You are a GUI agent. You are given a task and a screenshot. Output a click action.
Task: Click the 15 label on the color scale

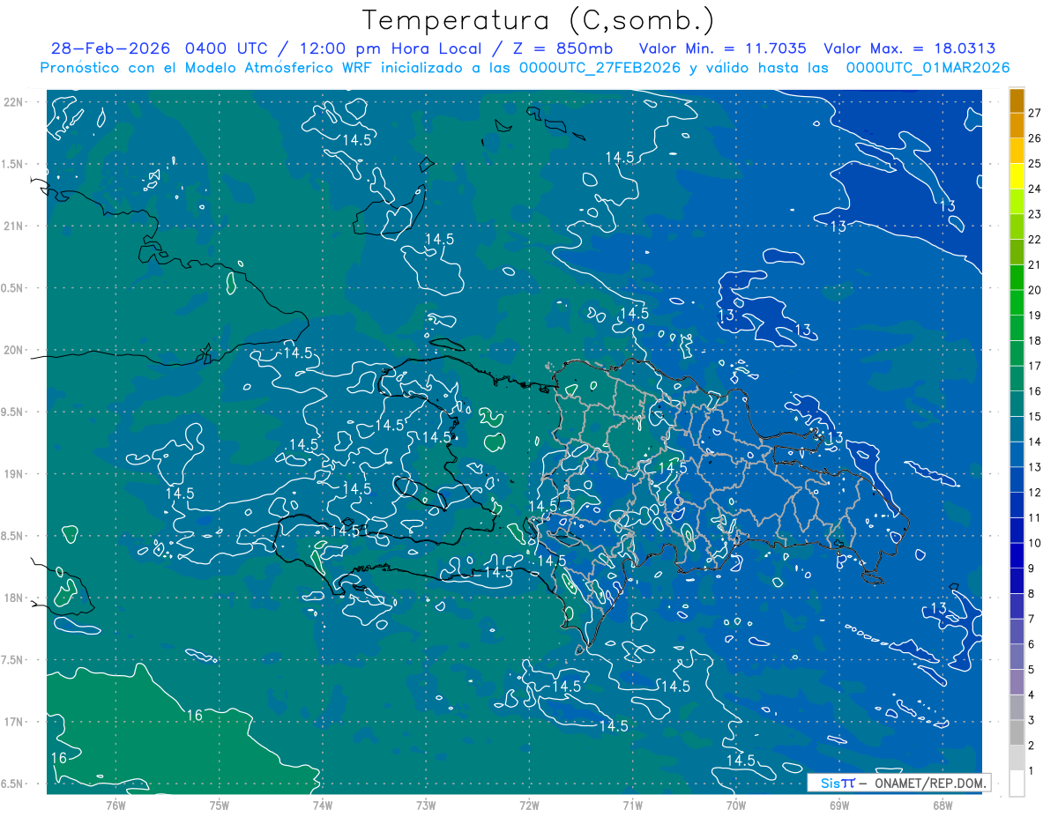point(1035,416)
